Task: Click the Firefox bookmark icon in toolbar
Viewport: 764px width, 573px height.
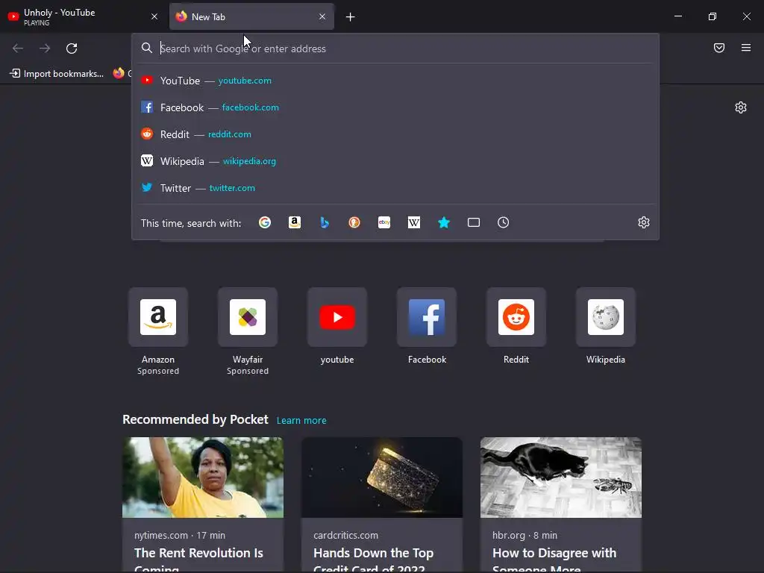Action: coord(119,73)
